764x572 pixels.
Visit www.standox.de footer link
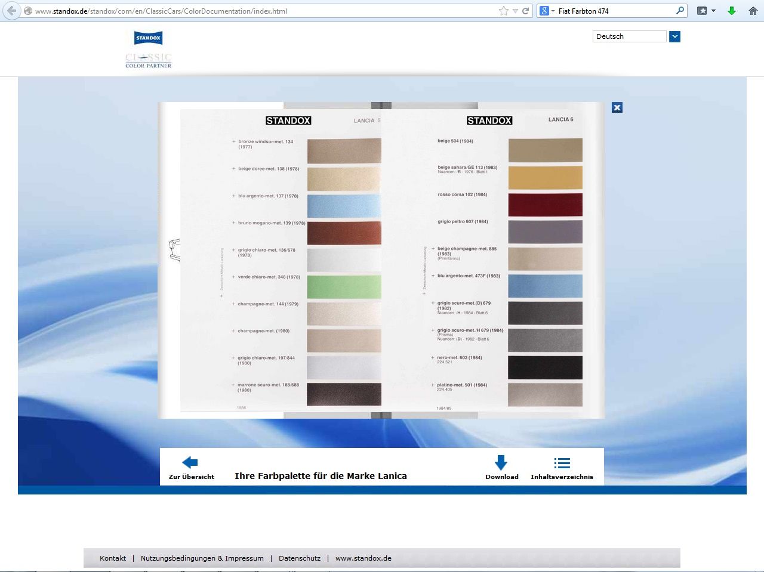click(x=363, y=558)
